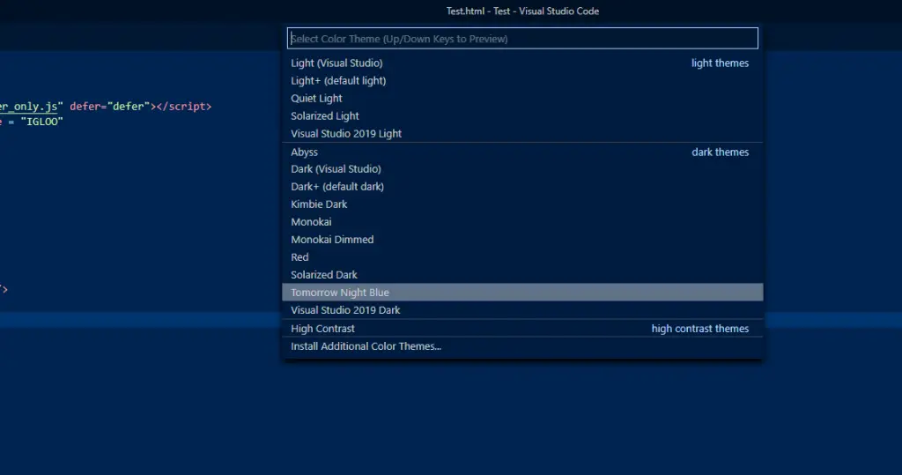Select the Red theme

click(x=522, y=256)
